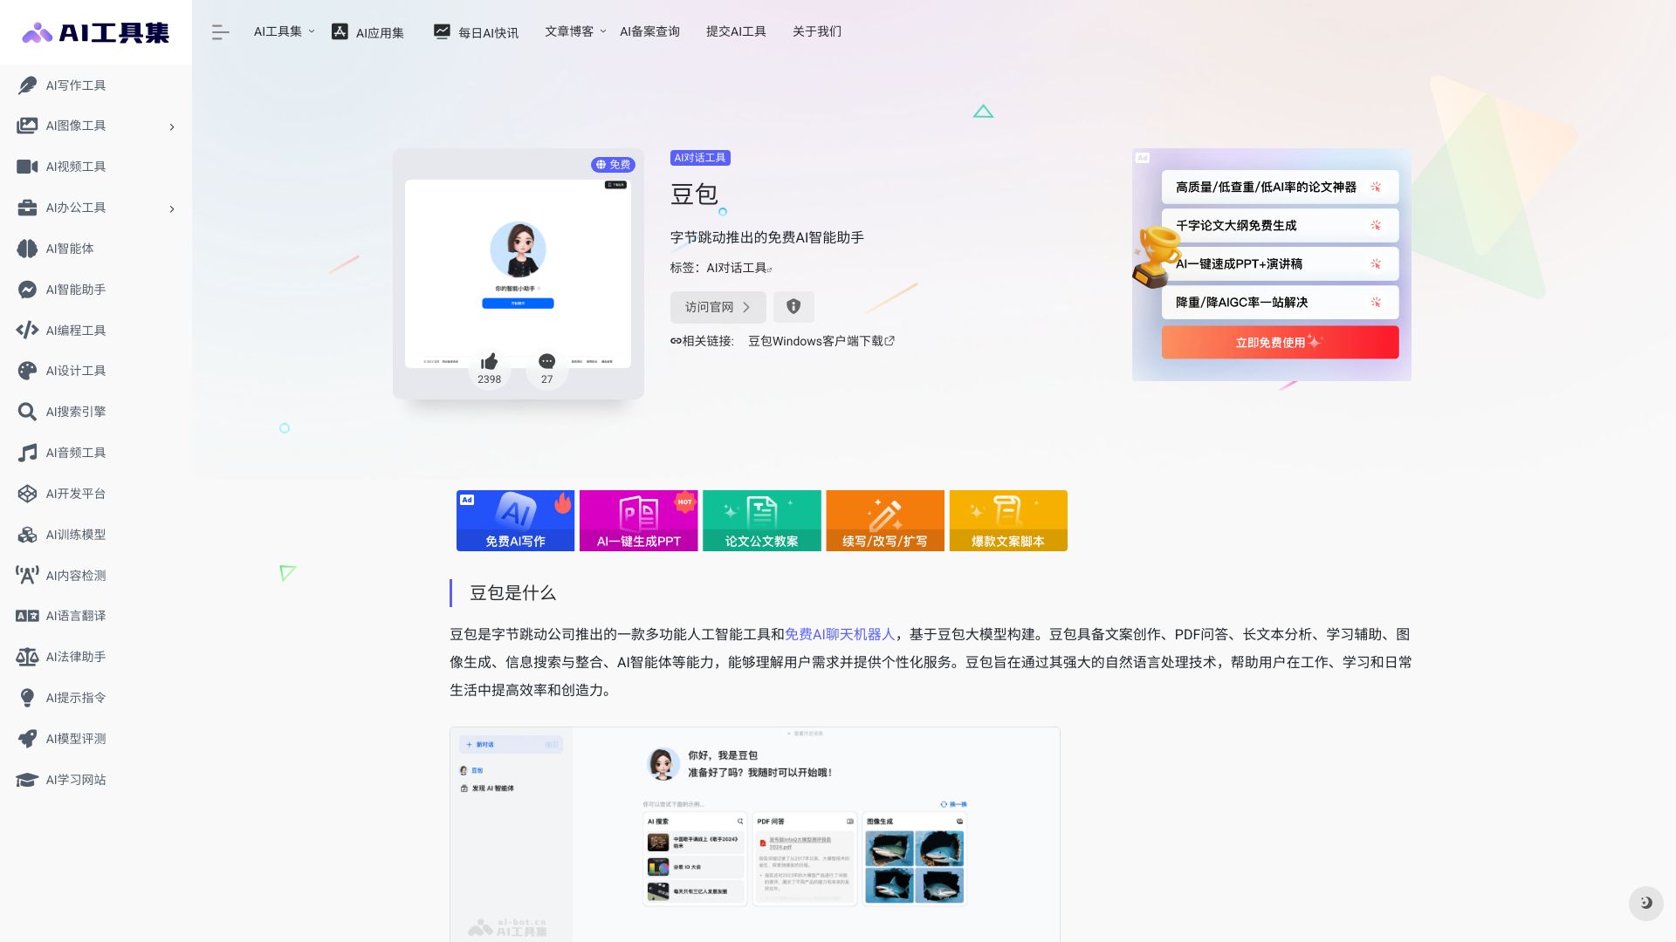The image size is (1676, 942).
Task: Click the AI图像工具 picture icon
Action: (27, 126)
